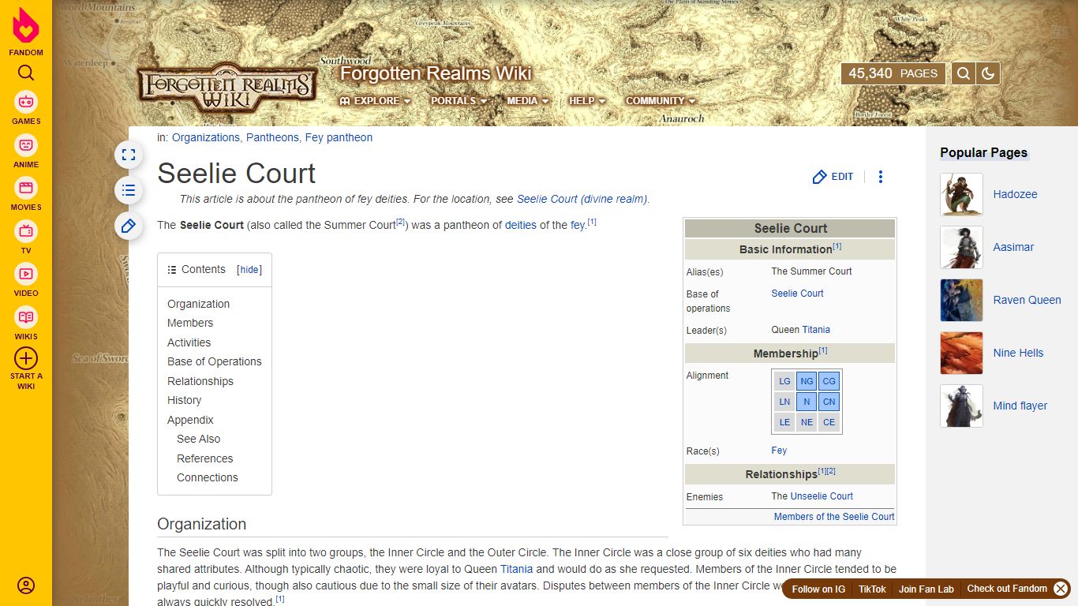This screenshot has width=1078, height=606.
Task: Jump to Relationships in Contents
Action: pyautogui.click(x=200, y=381)
